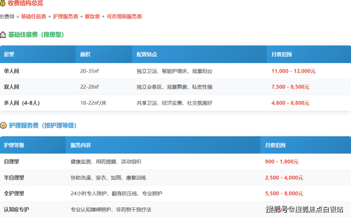The image size is (351, 217).
Task: Click the 配置特点 column header
Action: [147, 55]
